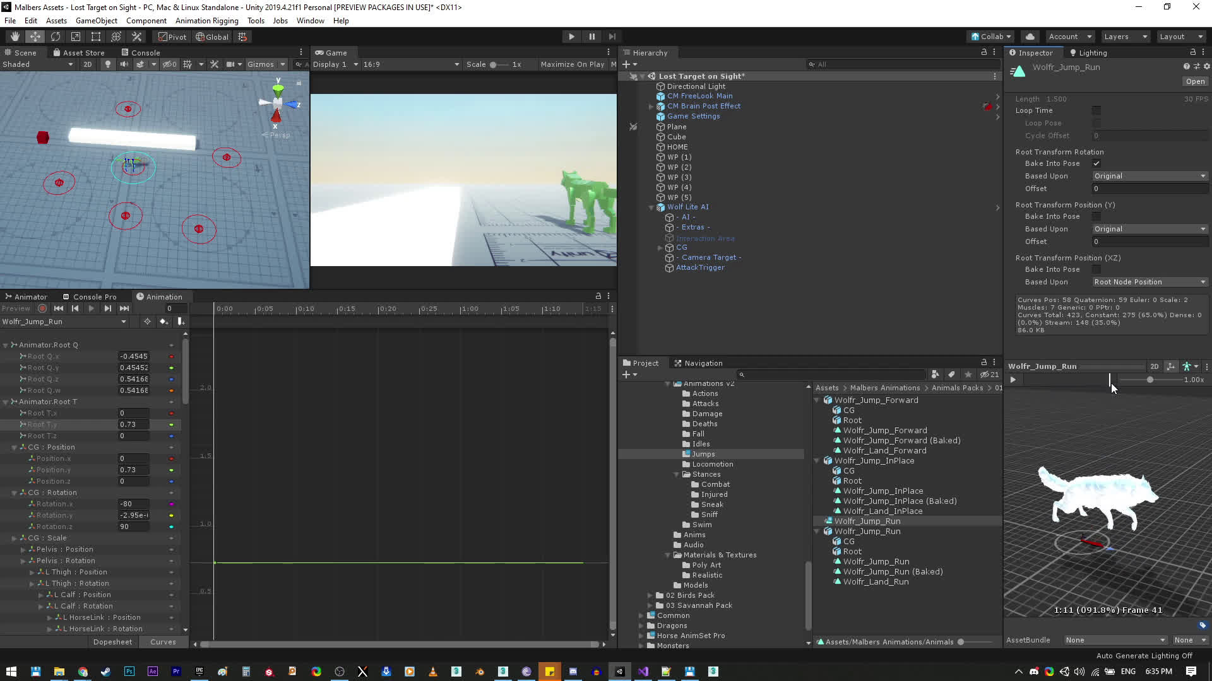Open Cloud services icon
Viewport: 1212px width, 681px height.
(1030, 37)
